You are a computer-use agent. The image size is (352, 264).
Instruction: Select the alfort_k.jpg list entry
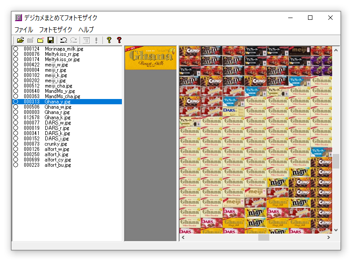tap(67, 154)
